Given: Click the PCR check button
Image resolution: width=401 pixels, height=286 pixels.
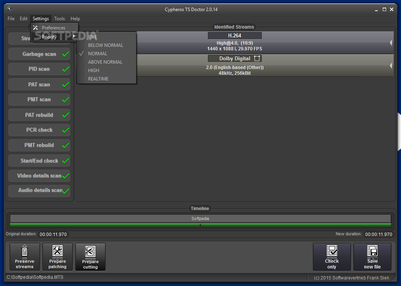Looking at the screenshot, I should click(39, 130).
